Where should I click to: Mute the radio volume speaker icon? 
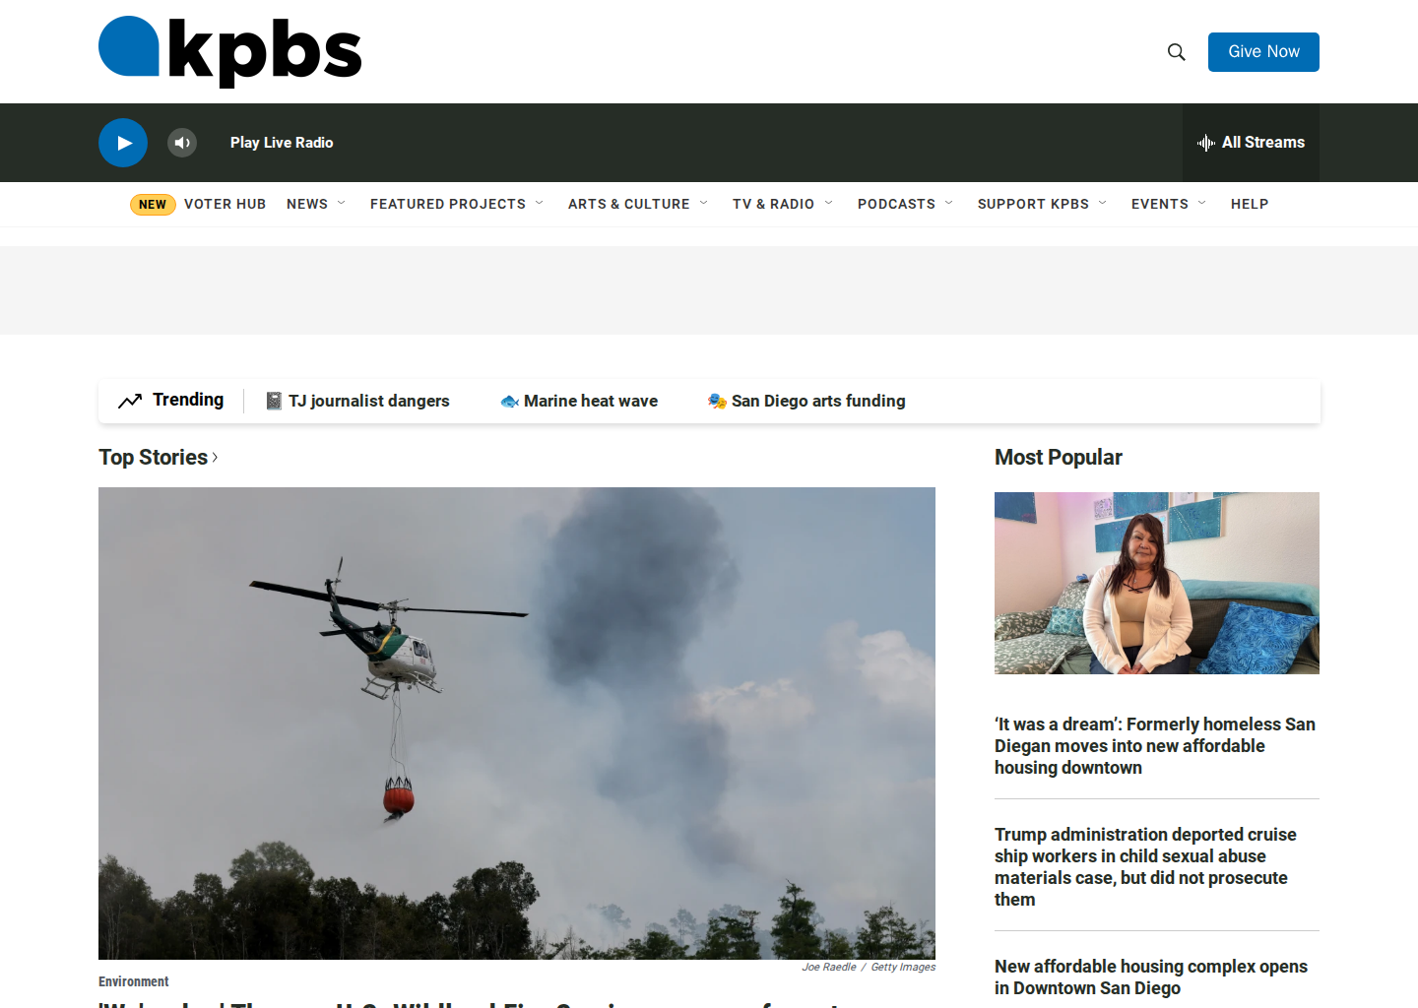(182, 143)
